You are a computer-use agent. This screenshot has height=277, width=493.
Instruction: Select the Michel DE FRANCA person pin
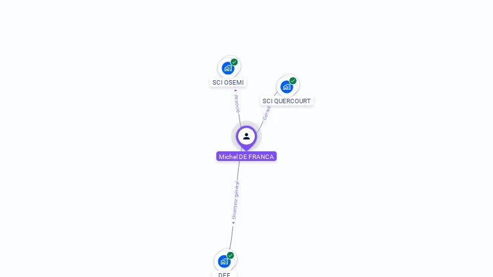click(x=246, y=138)
